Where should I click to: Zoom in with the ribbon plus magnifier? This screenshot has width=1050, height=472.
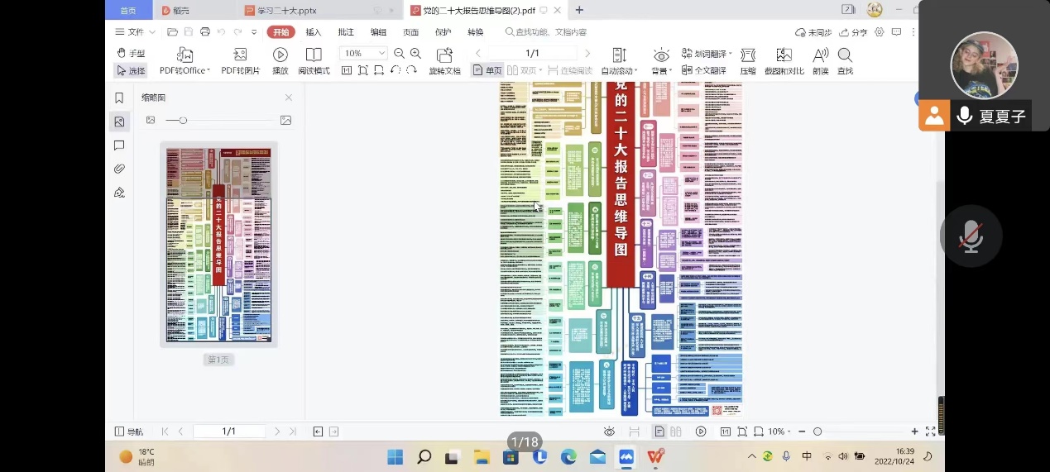tap(415, 53)
